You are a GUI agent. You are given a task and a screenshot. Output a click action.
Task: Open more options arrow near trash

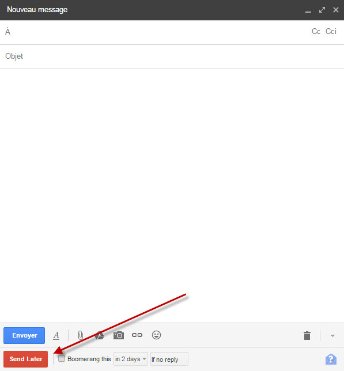(x=332, y=336)
